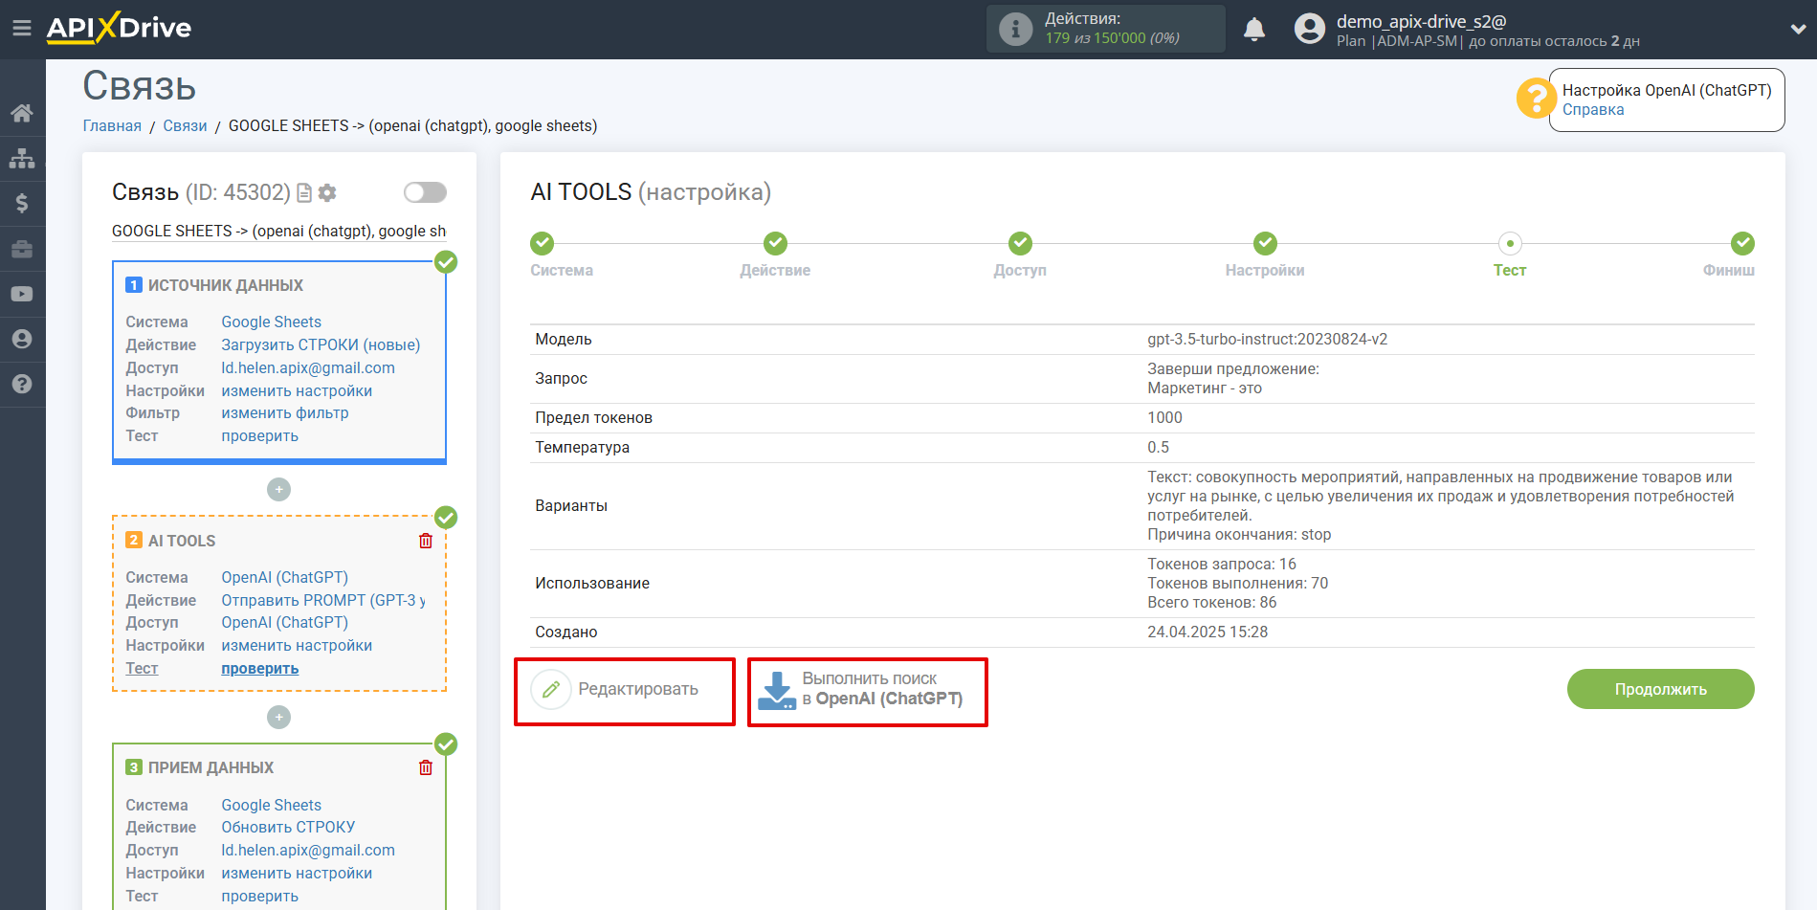Open the YouTube video sidebar icon
Screen dimensions: 1817x910
pyautogui.click(x=22, y=294)
